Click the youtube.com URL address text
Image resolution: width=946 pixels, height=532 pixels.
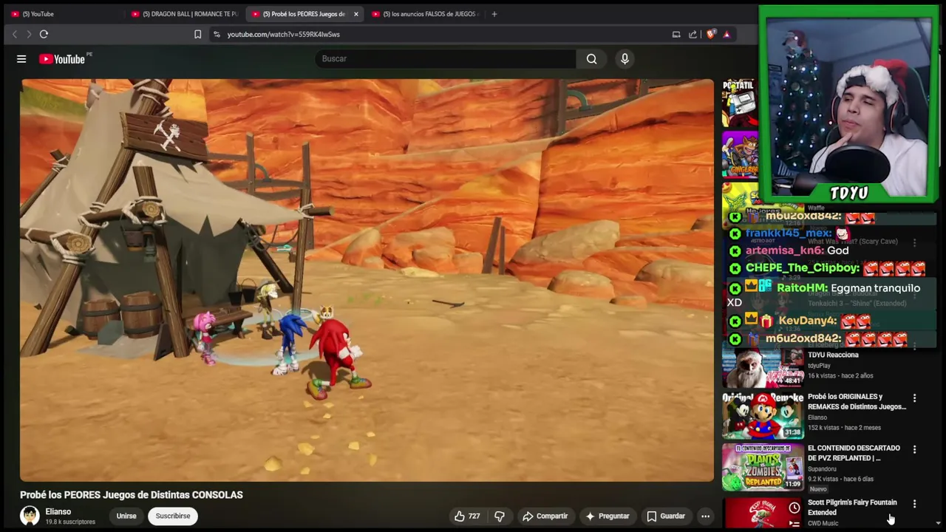pyautogui.click(x=283, y=34)
